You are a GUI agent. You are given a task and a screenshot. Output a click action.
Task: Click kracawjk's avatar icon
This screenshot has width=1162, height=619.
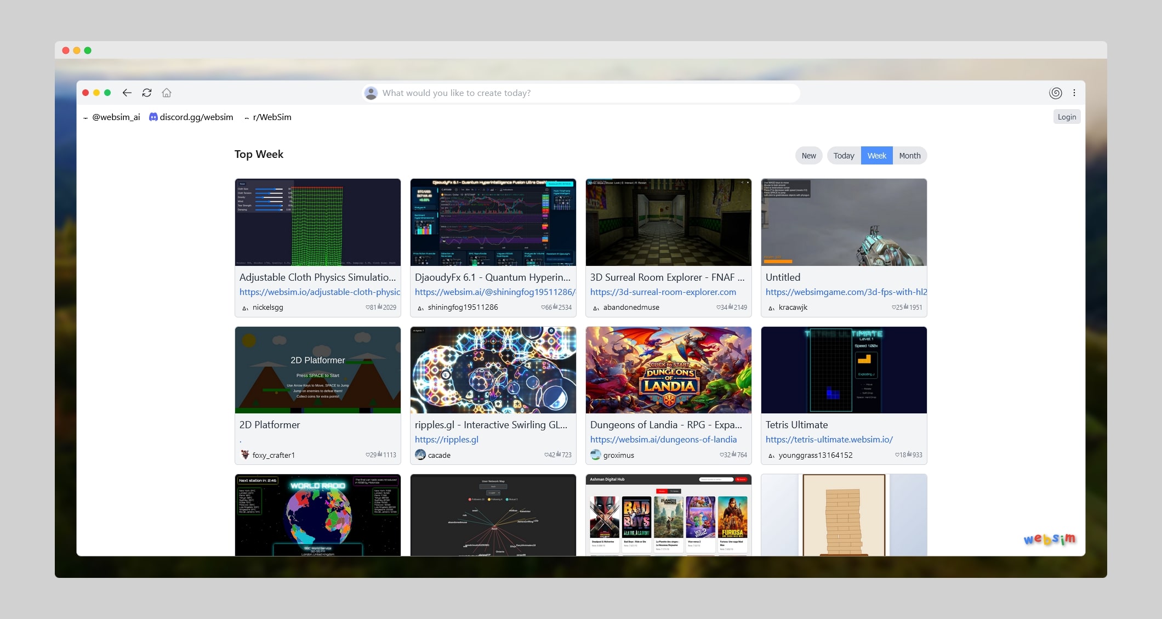pyautogui.click(x=771, y=308)
